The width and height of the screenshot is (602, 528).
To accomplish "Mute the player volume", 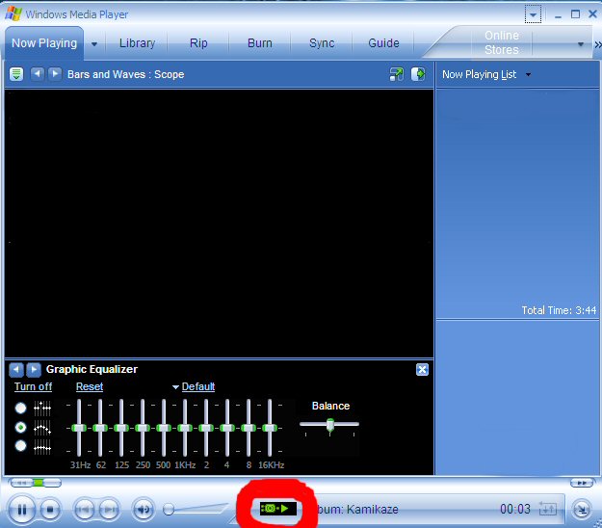I will tap(144, 509).
